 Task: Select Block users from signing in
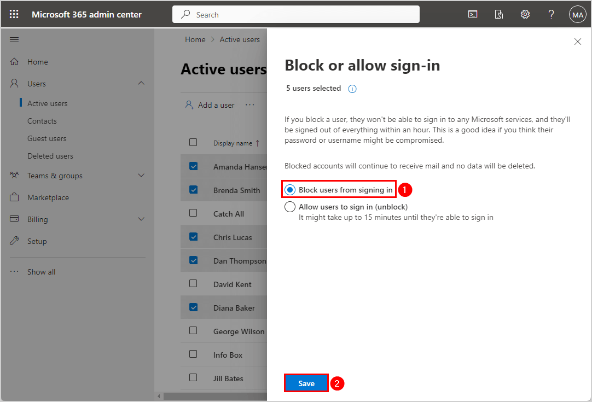[290, 190]
